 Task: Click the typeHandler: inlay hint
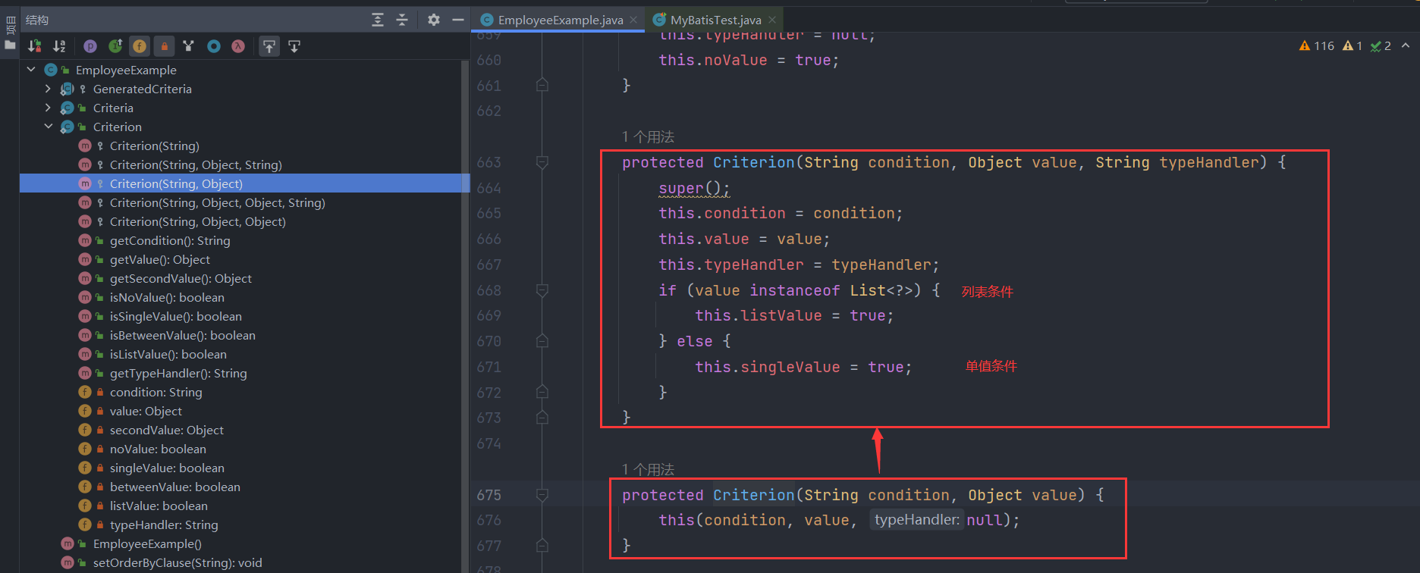point(916,520)
